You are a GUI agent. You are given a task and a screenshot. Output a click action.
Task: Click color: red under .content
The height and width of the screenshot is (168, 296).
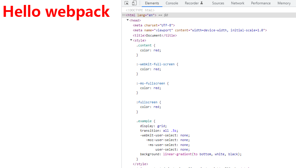(150, 50)
